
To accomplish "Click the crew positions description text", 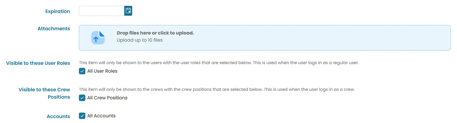I will click(217, 89).
